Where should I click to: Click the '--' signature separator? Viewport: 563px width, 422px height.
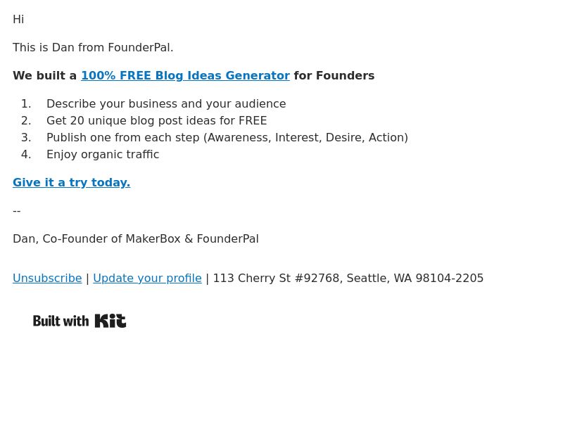pyautogui.click(x=16, y=210)
